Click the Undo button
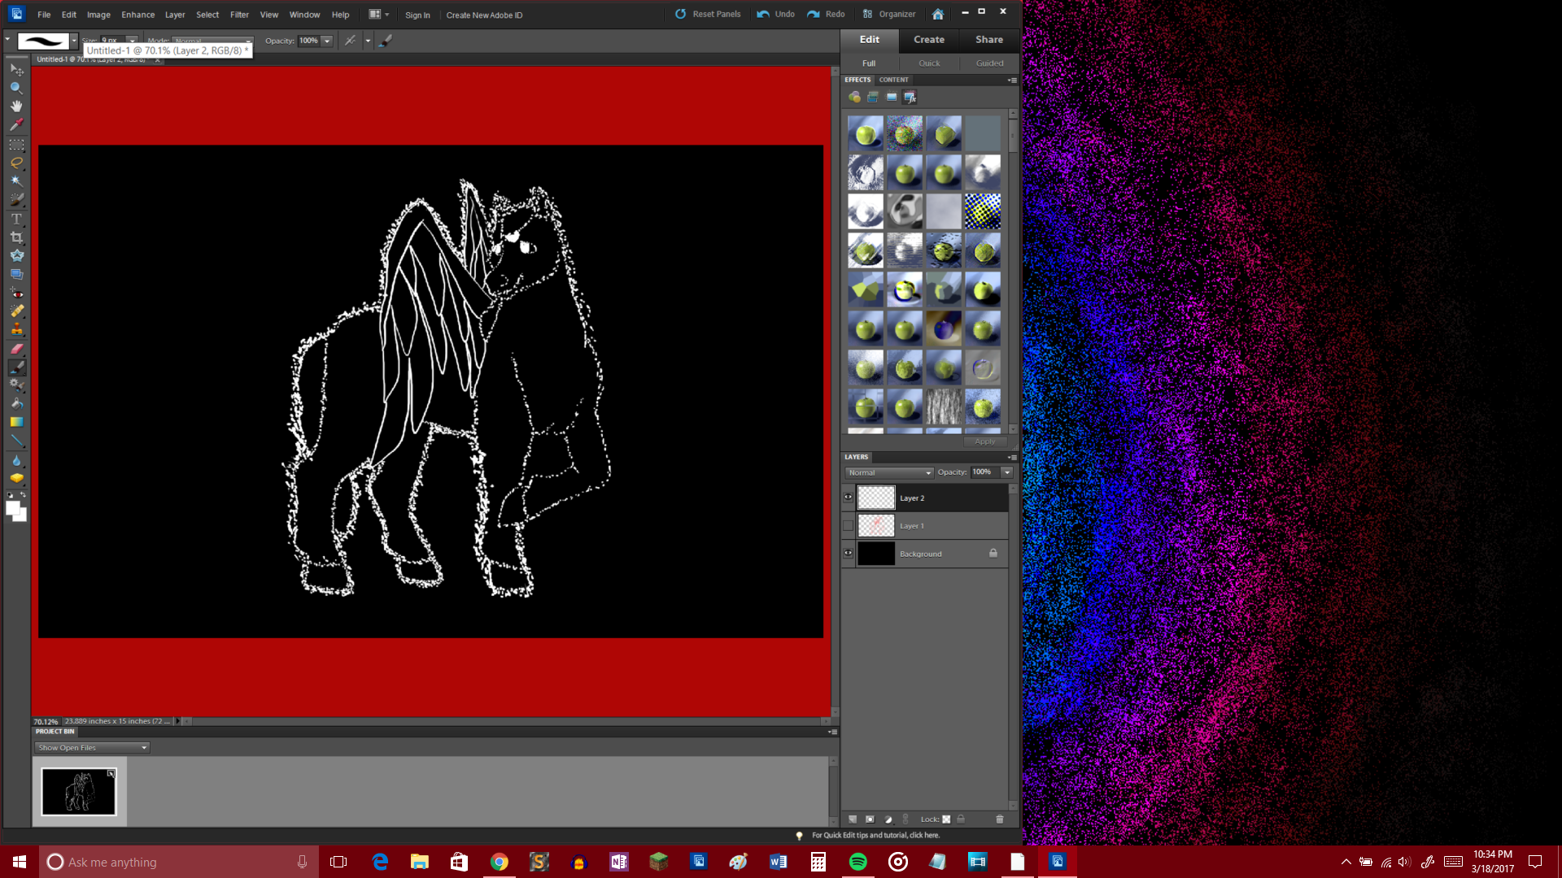1562x878 pixels. [x=776, y=15]
